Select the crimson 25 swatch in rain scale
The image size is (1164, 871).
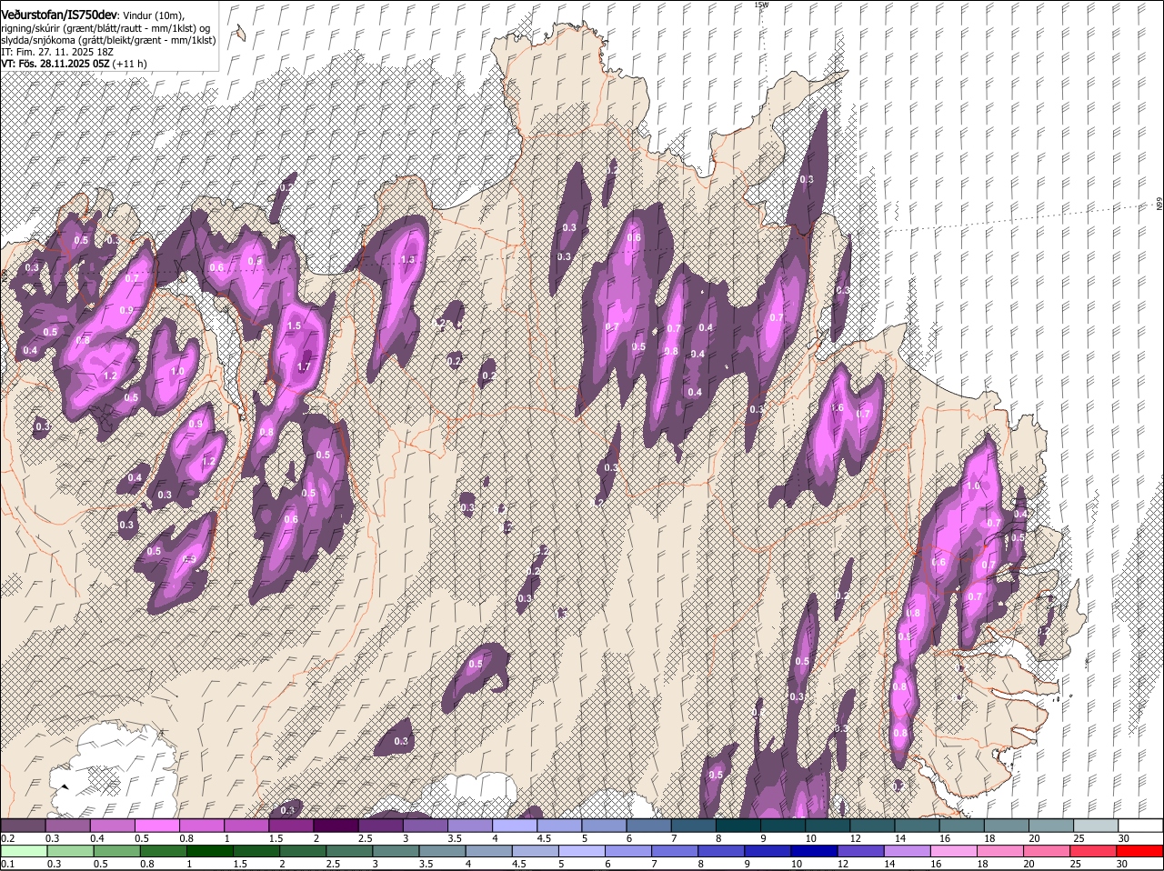tap(1094, 851)
